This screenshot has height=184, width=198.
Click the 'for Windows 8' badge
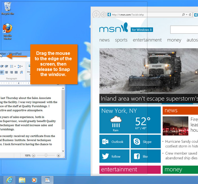(x=142, y=30)
